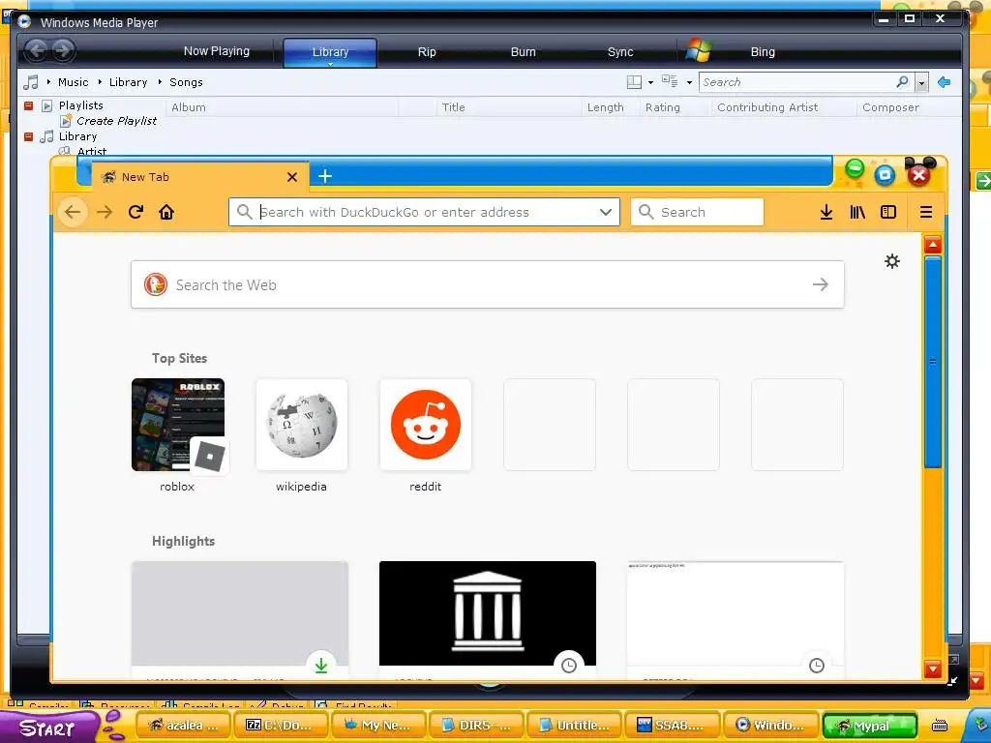This screenshot has height=743, width=991.
Task: Close the New Tab tab
Action: (x=292, y=177)
